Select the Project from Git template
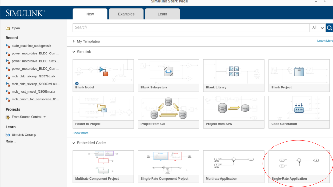This screenshot has width=333, height=187. click(x=168, y=112)
